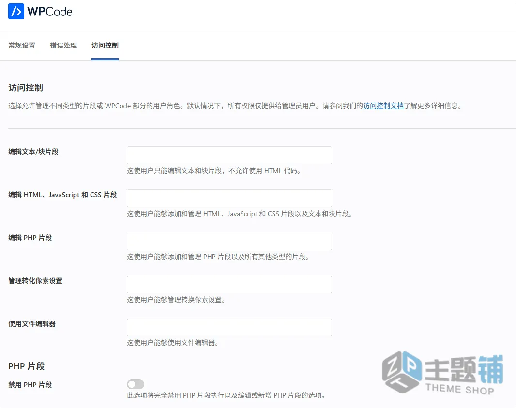Click the 编辑 HTML、JavaScript 和 CSS 片段 label
This screenshot has width=516, height=408.
tap(62, 195)
